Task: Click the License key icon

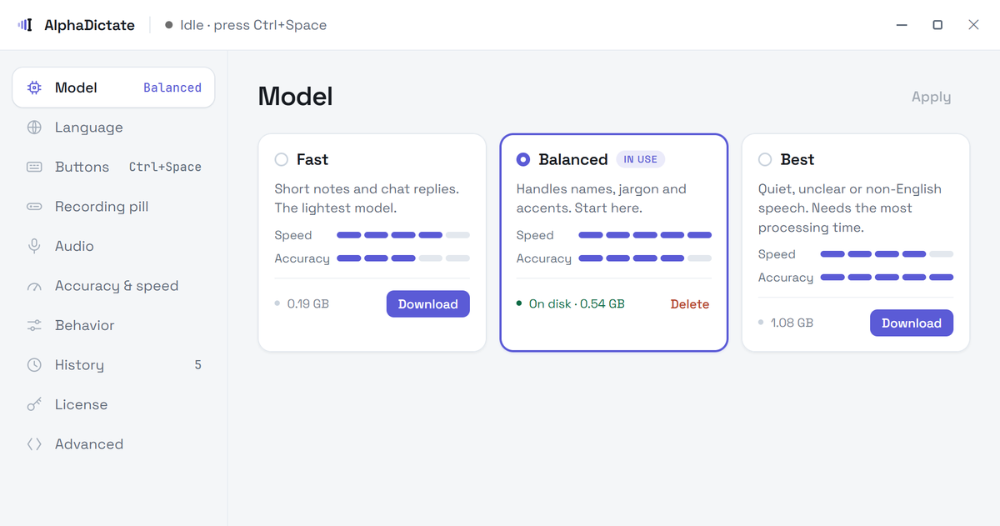Action: click(x=34, y=404)
